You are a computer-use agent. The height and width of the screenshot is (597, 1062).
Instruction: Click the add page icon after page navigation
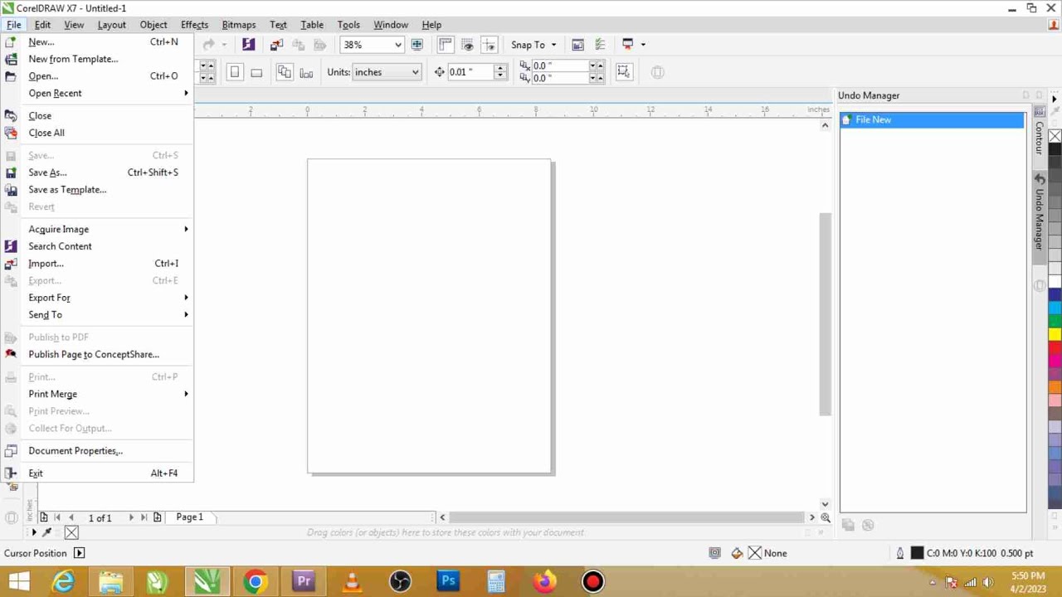[x=158, y=517]
